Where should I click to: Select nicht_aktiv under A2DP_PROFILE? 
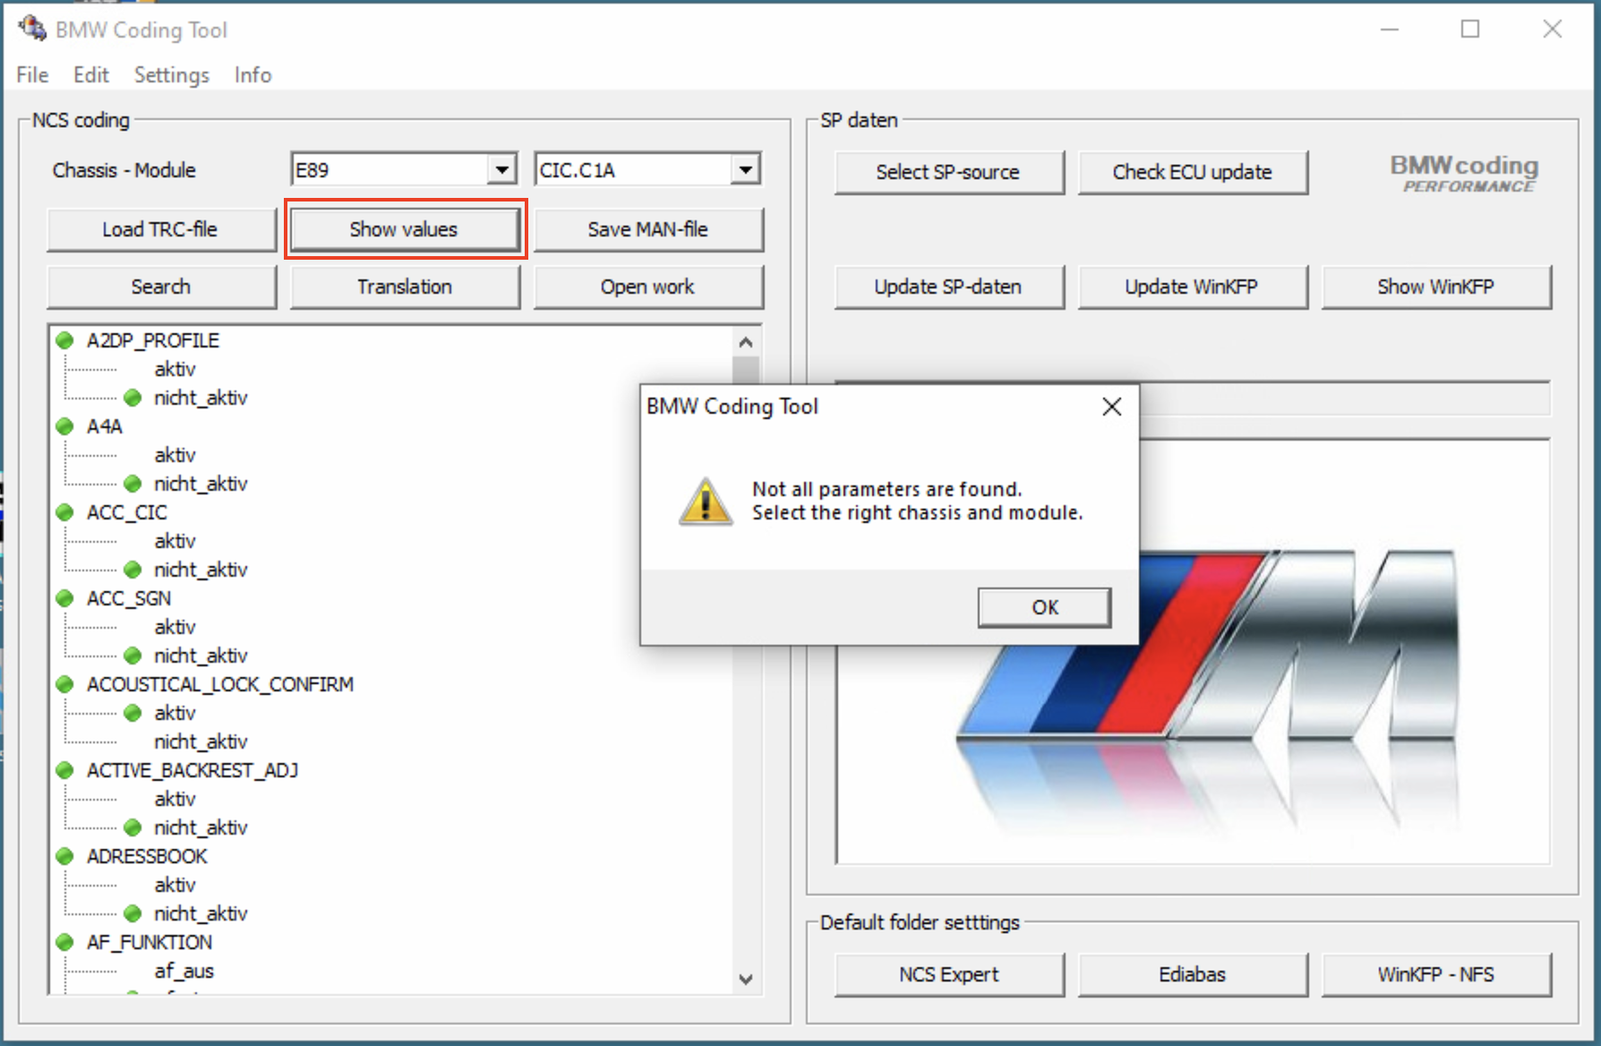coord(201,398)
